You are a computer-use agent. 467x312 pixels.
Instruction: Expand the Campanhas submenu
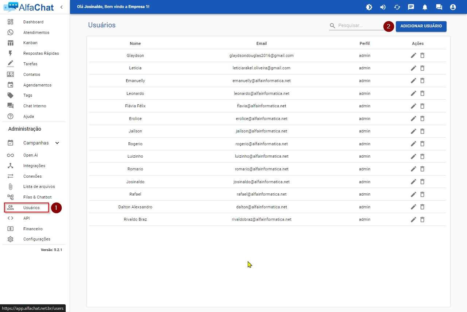[57, 143]
